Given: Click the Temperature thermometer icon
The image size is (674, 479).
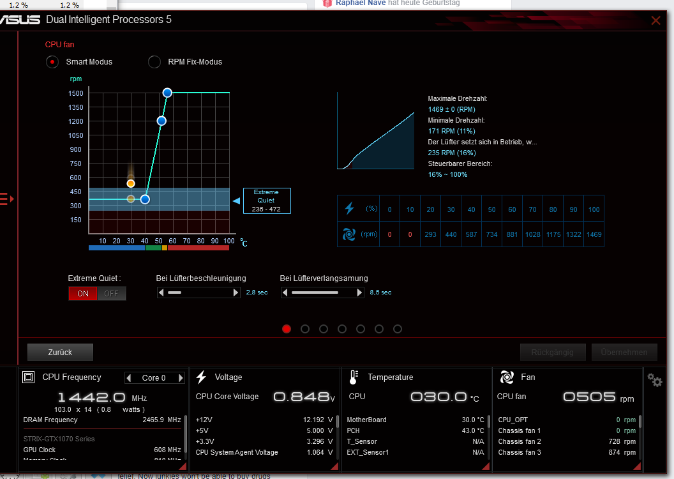Looking at the screenshot, I should 354,377.
